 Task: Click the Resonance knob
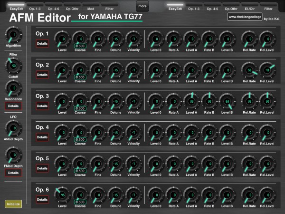coord(13,88)
